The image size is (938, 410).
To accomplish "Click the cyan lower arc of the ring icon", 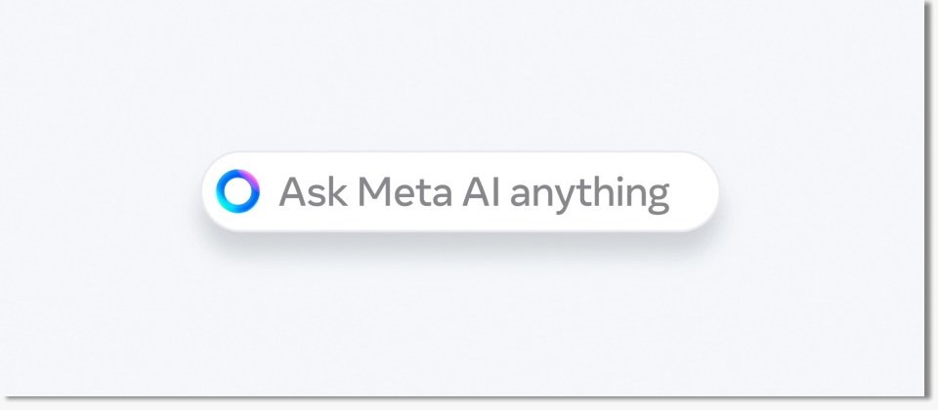I will [231, 207].
